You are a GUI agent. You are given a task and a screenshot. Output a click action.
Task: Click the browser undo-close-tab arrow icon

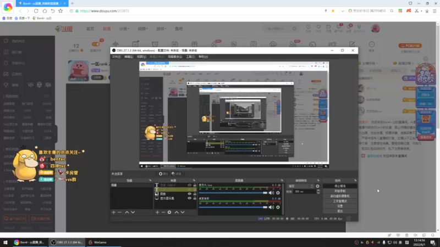(53, 11)
